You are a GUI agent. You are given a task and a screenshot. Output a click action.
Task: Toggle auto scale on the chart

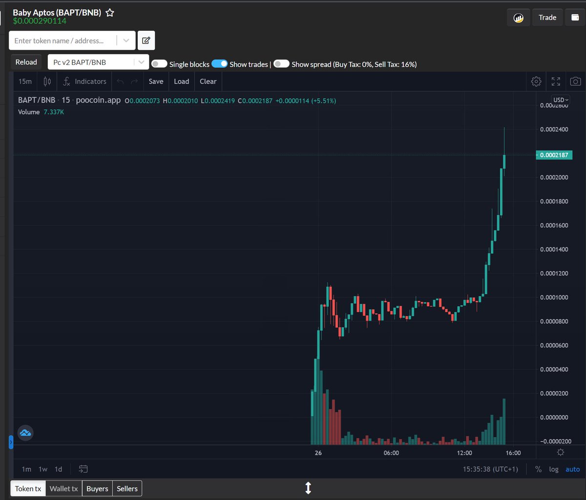pyautogui.click(x=573, y=469)
